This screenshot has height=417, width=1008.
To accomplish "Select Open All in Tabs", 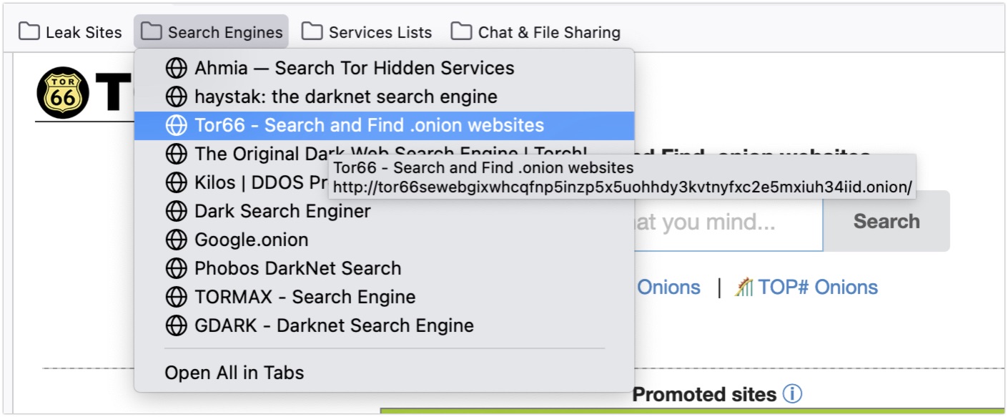I will click(x=384, y=373).
